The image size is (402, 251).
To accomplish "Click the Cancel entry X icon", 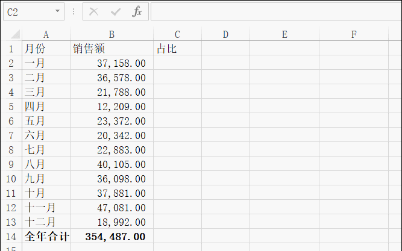I will tap(93, 11).
